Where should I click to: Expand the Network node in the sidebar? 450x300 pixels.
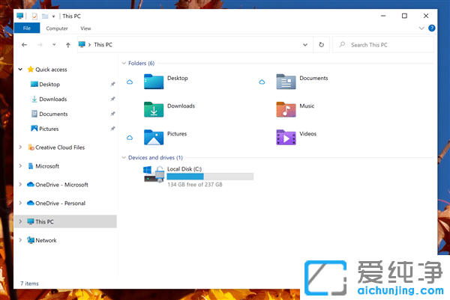pos(20,240)
